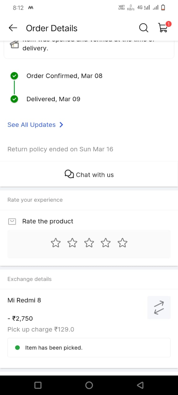Tap the Order Confirmed, Mar 08 entry
Image resolution: width=178 pixels, height=395 pixels.
pos(64,76)
